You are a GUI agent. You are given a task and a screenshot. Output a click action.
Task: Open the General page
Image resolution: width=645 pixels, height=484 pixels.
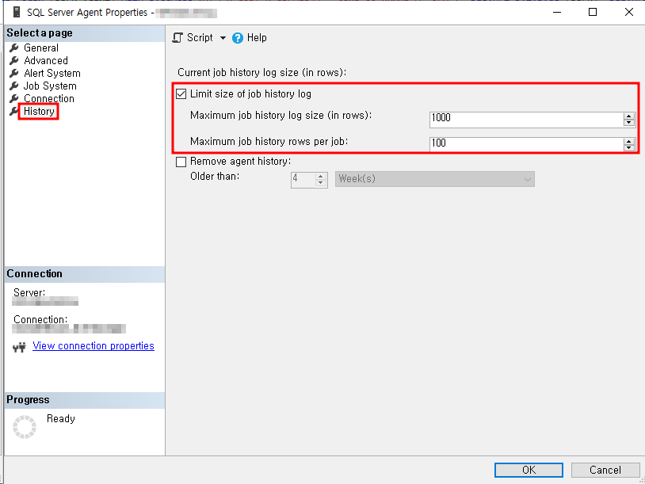pos(40,48)
